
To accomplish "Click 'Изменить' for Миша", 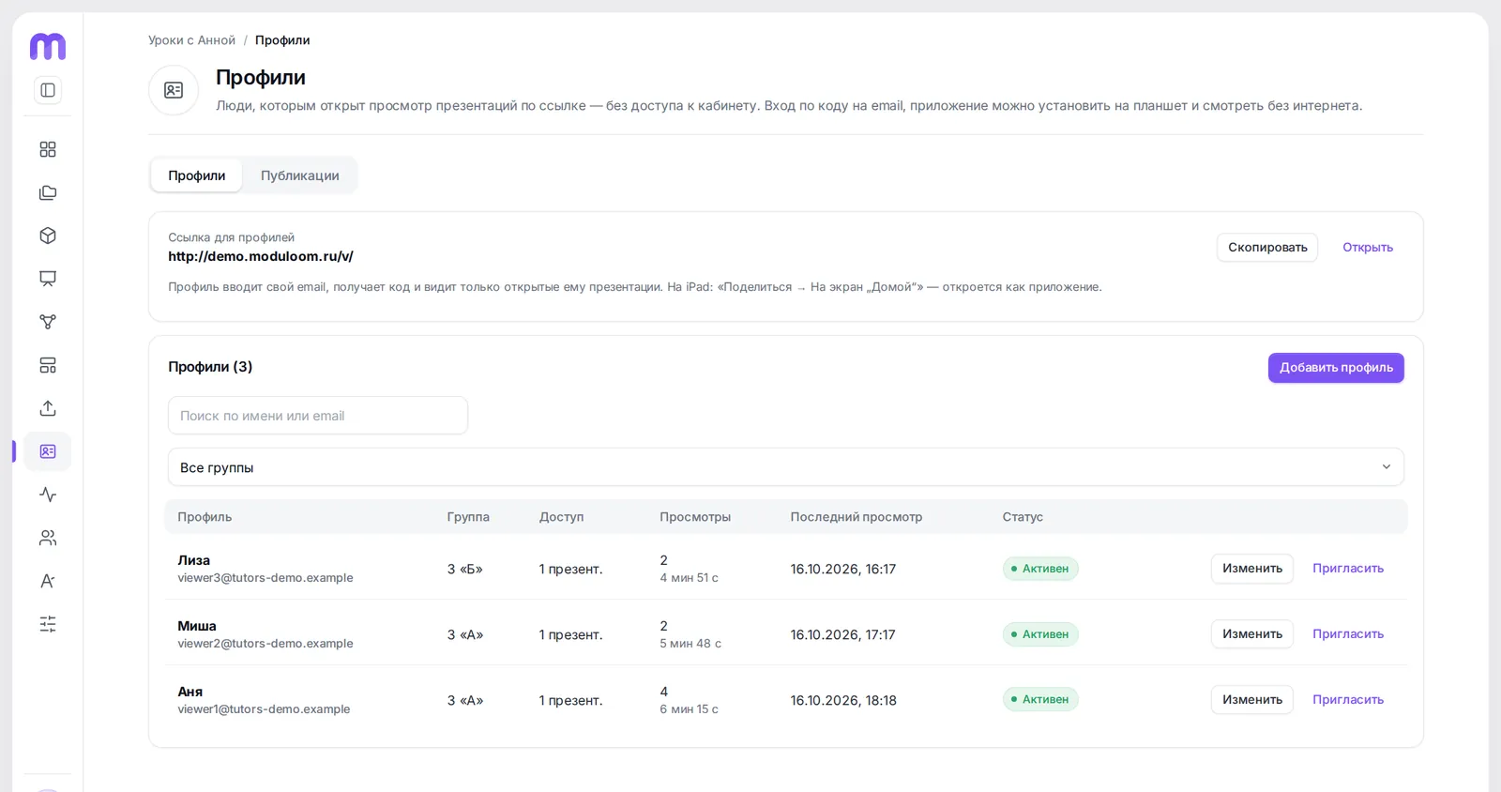I will tap(1252, 634).
